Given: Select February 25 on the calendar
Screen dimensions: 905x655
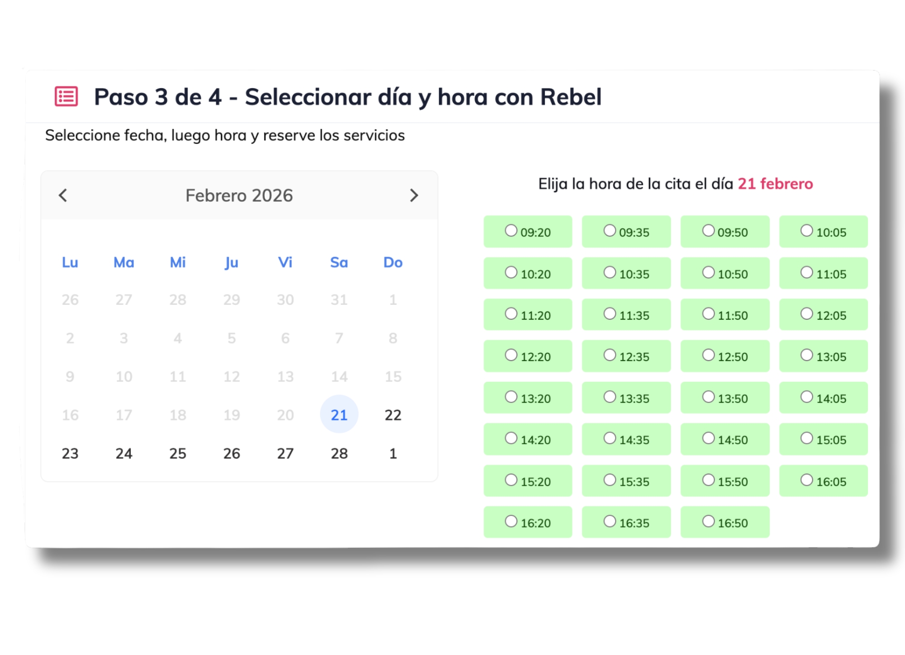Looking at the screenshot, I should click(178, 453).
